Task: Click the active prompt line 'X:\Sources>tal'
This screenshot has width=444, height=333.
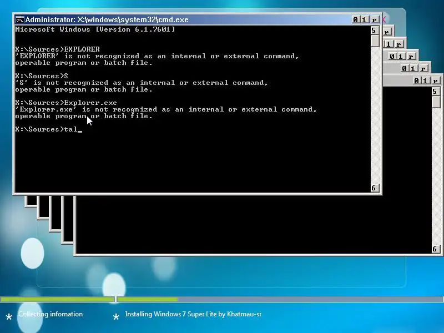Action: point(49,129)
